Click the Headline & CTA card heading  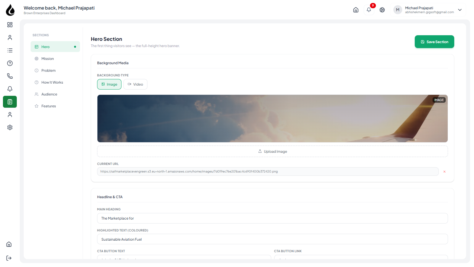coord(110,197)
